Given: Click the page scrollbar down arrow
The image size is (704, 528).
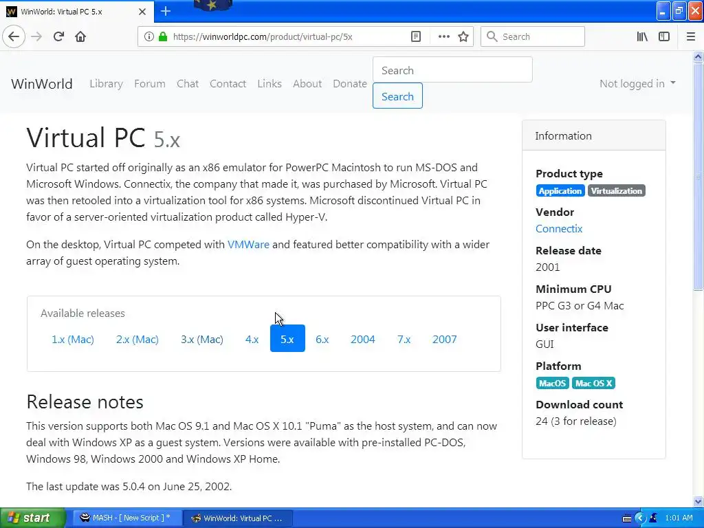Looking at the screenshot, I should coord(698,501).
